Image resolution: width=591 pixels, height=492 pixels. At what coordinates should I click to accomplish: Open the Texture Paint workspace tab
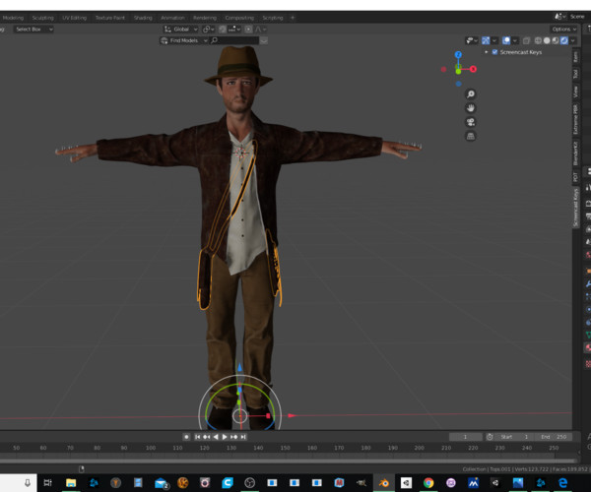pyautogui.click(x=110, y=18)
